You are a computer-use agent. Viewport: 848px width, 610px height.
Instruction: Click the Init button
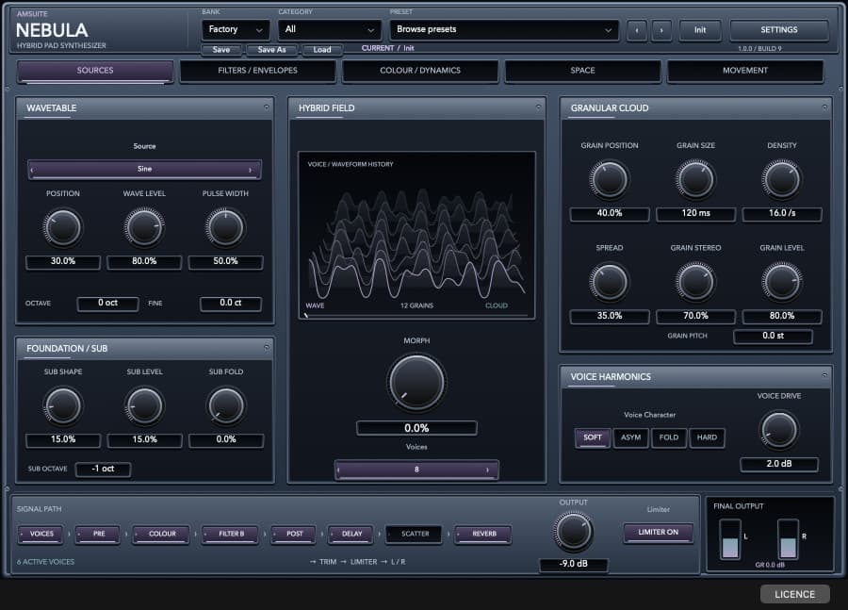(700, 30)
